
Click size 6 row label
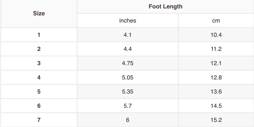[x=39, y=106]
